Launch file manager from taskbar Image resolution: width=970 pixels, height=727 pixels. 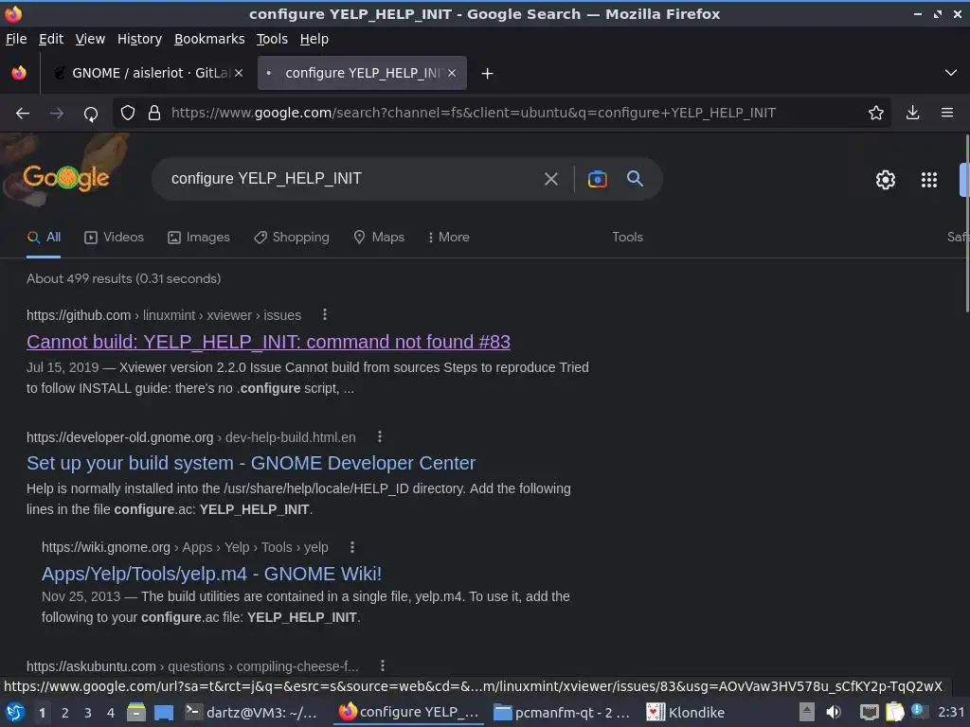[x=136, y=713]
